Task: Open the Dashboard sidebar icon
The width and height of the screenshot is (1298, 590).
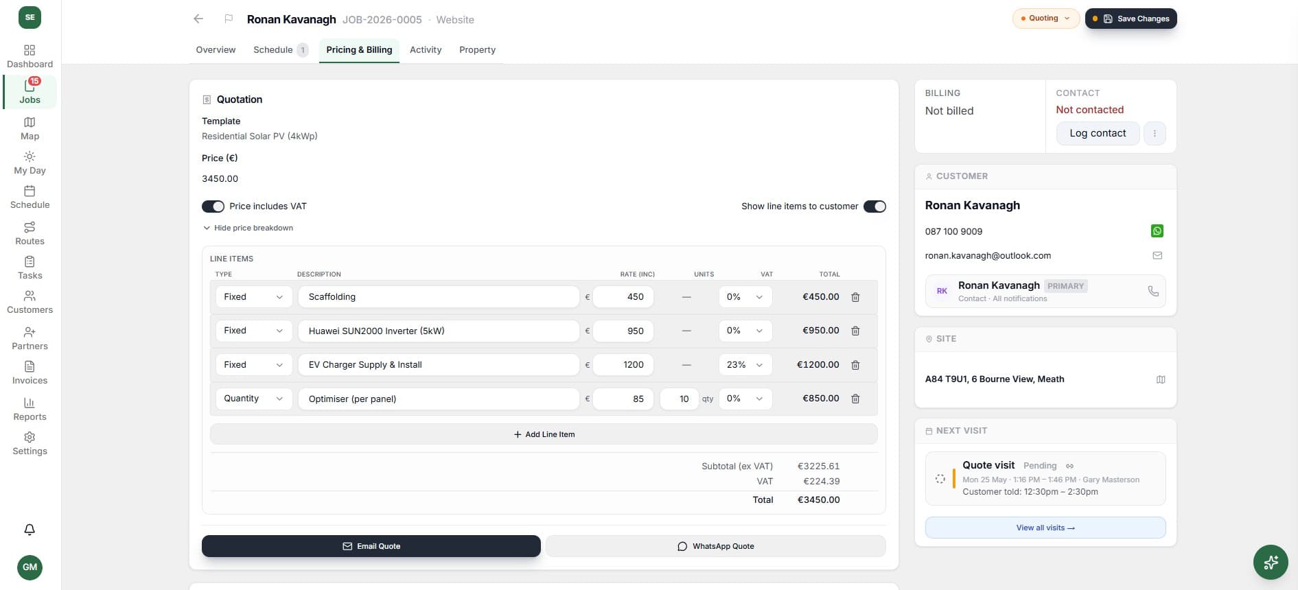Action: point(30,56)
